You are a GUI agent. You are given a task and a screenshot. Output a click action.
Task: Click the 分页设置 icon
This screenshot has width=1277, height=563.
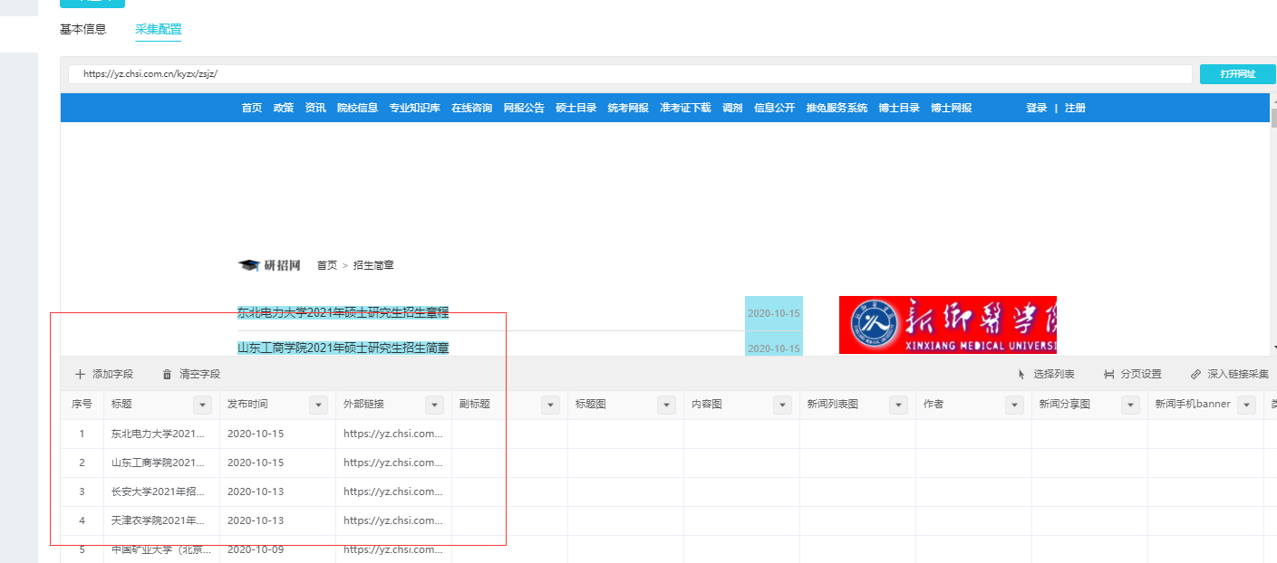(1109, 374)
